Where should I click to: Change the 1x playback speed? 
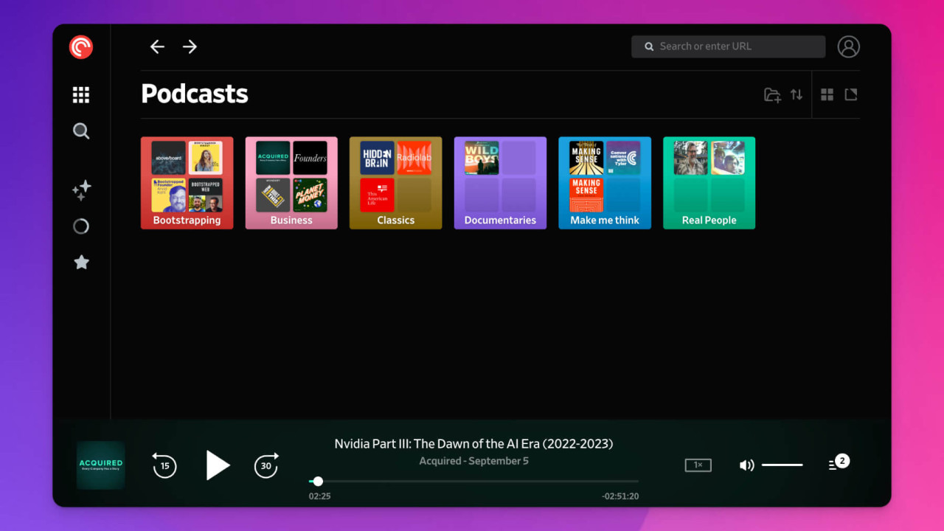coord(698,465)
